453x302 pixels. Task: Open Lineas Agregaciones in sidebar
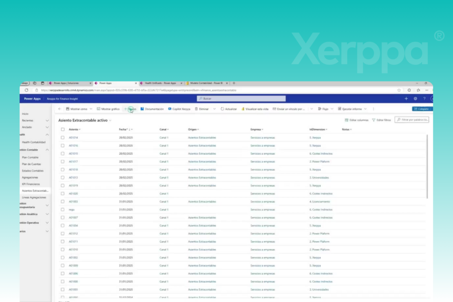tap(34, 197)
